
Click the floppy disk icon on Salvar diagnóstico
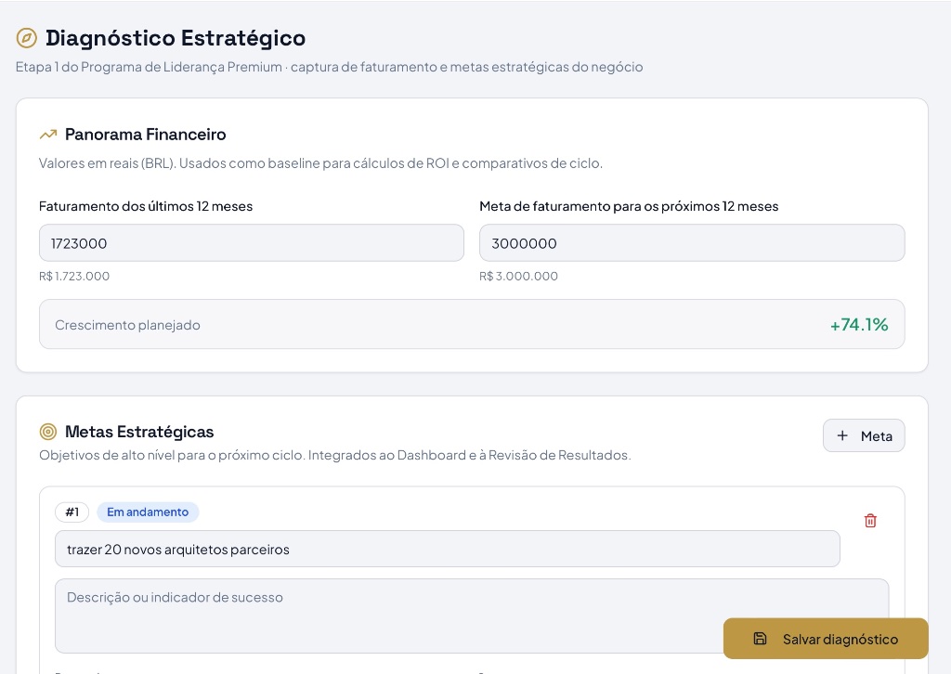tap(760, 638)
